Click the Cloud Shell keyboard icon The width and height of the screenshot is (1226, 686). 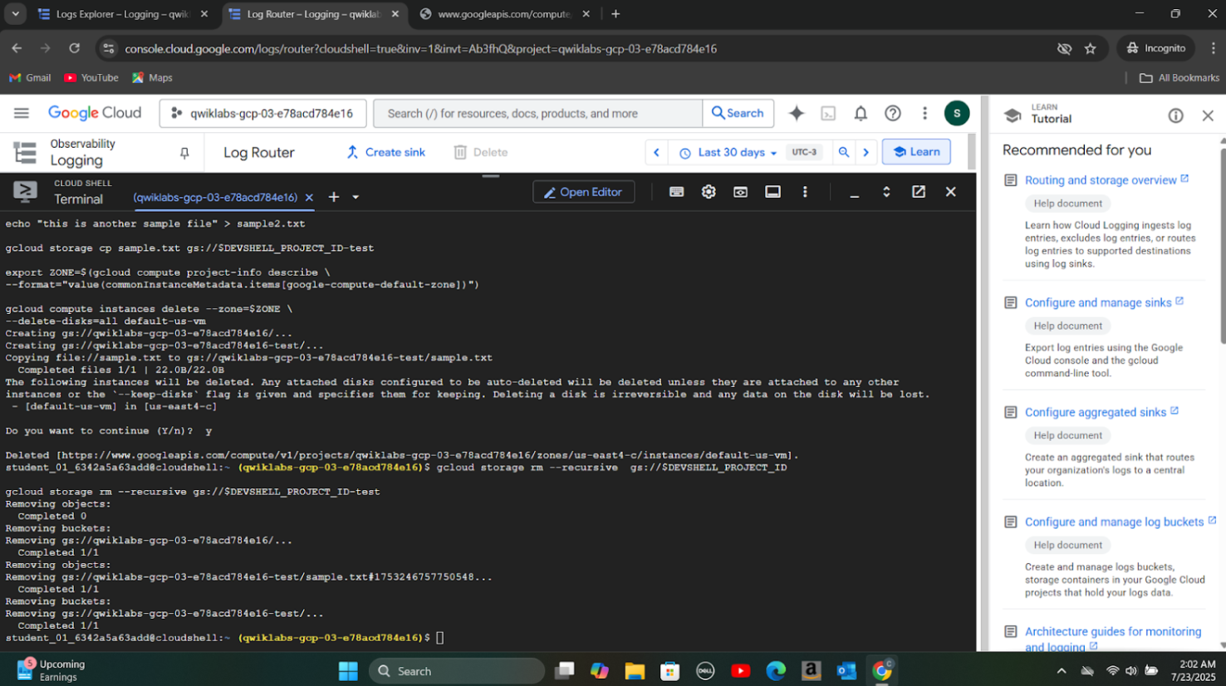(x=676, y=192)
